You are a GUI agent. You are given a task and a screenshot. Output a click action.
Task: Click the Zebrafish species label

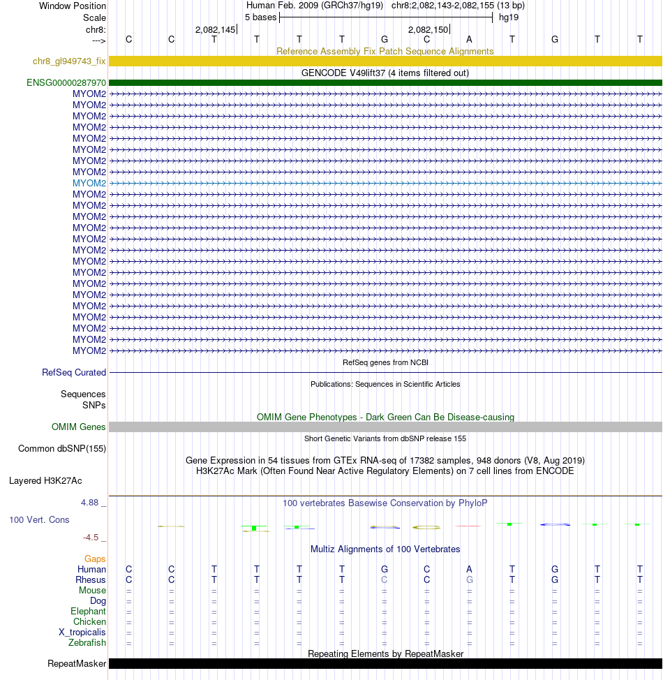tap(87, 642)
